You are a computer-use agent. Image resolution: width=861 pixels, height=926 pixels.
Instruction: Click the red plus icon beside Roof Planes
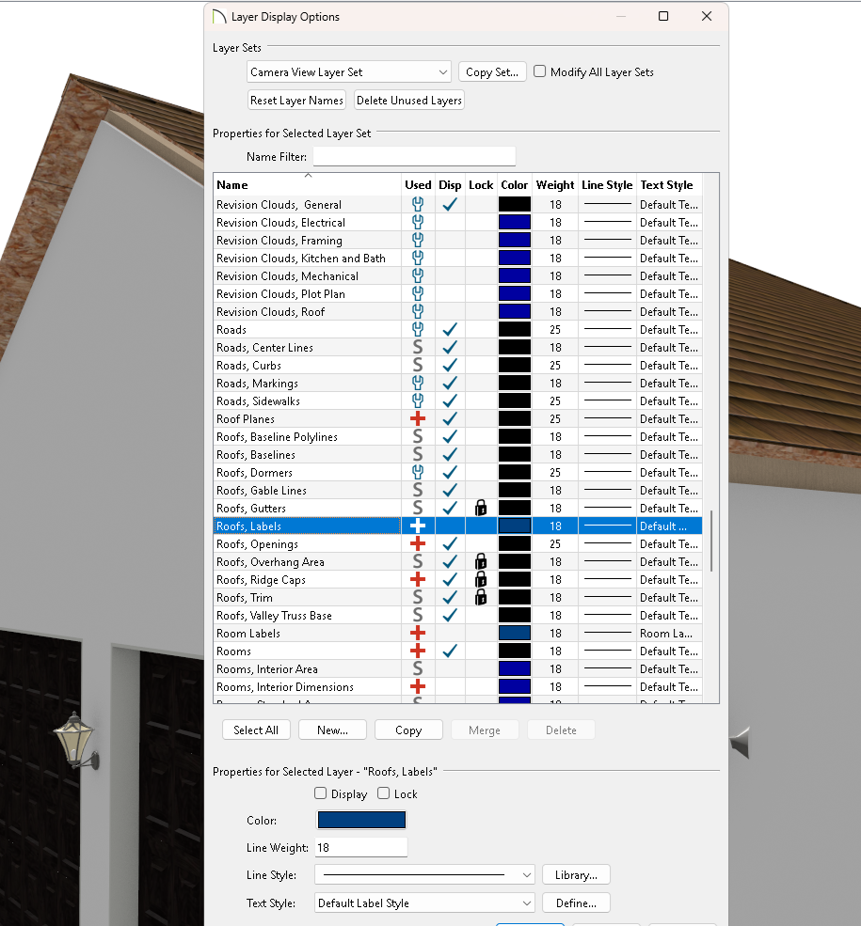(418, 419)
